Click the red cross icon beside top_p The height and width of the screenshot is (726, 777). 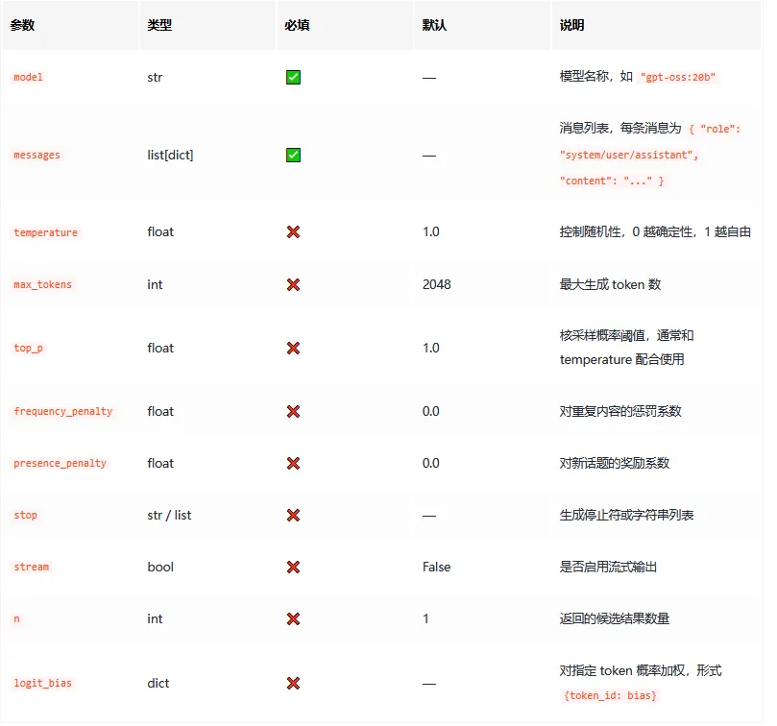coord(292,348)
